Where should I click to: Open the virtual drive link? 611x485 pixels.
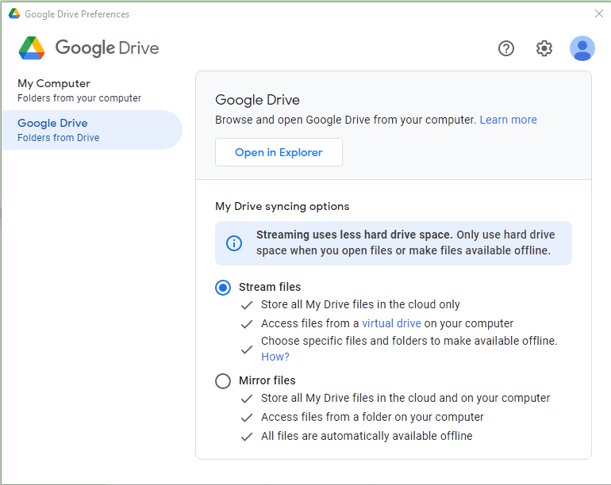(x=391, y=323)
